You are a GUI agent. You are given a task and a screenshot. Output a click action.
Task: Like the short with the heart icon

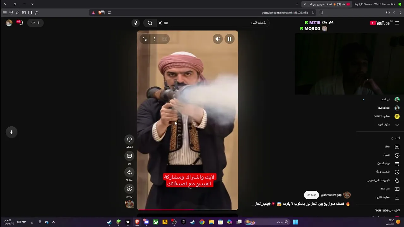coord(129,140)
